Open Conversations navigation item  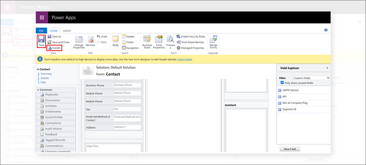(56, 146)
